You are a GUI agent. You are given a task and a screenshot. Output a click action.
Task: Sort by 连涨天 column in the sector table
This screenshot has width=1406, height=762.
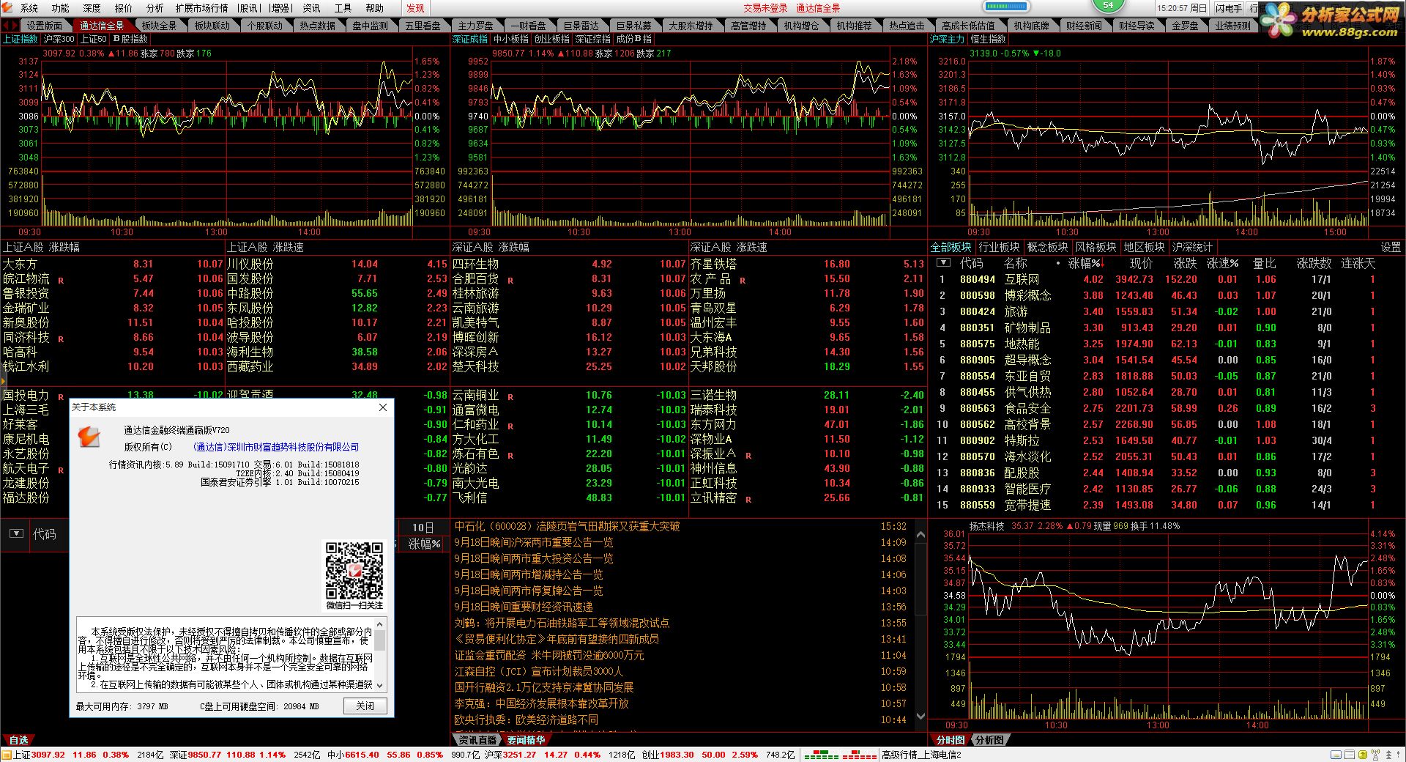pos(1358,263)
